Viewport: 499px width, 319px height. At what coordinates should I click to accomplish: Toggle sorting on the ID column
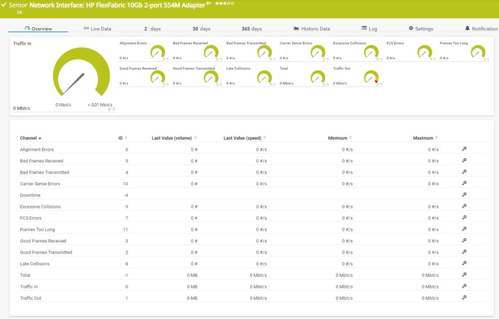123,138
